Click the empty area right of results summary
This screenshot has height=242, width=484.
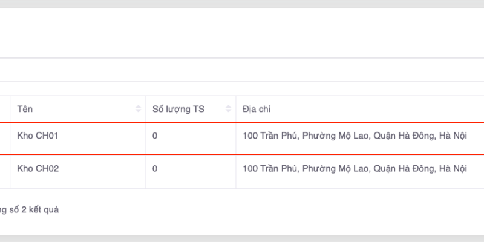coord(272,210)
